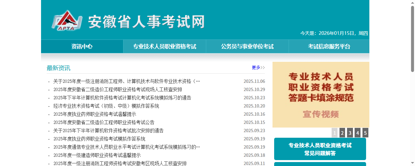The height and width of the screenshot is (166, 415).
Task: Open 经济专业技术资格考试模拟作答系统 link
Action: (106, 106)
